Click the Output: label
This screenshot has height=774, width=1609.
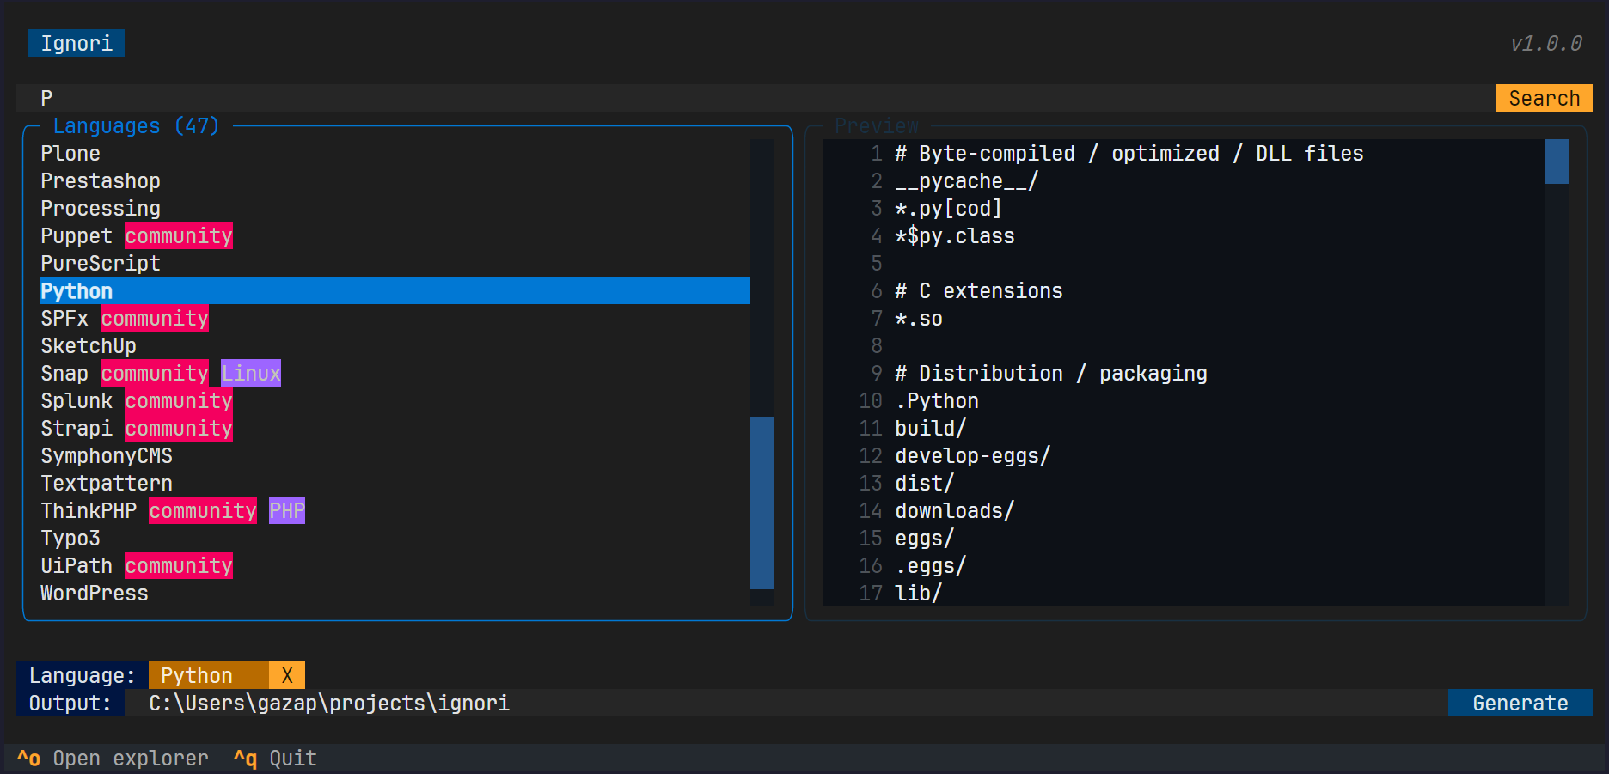tap(70, 703)
